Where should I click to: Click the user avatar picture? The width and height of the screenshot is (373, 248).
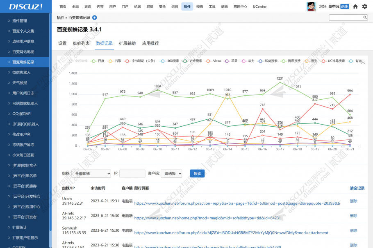(x=311, y=7)
